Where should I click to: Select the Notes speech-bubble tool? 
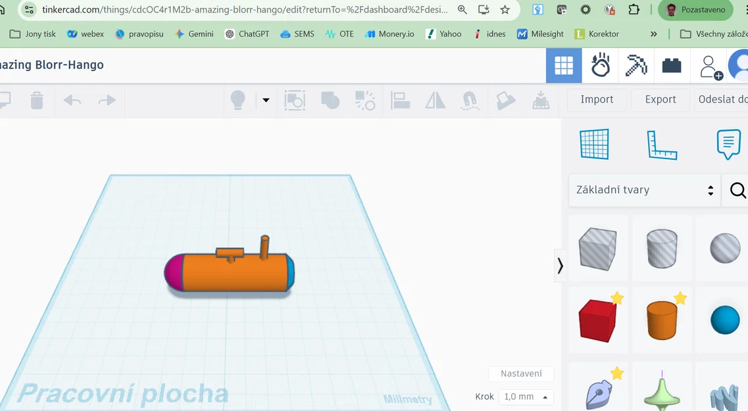click(x=728, y=145)
